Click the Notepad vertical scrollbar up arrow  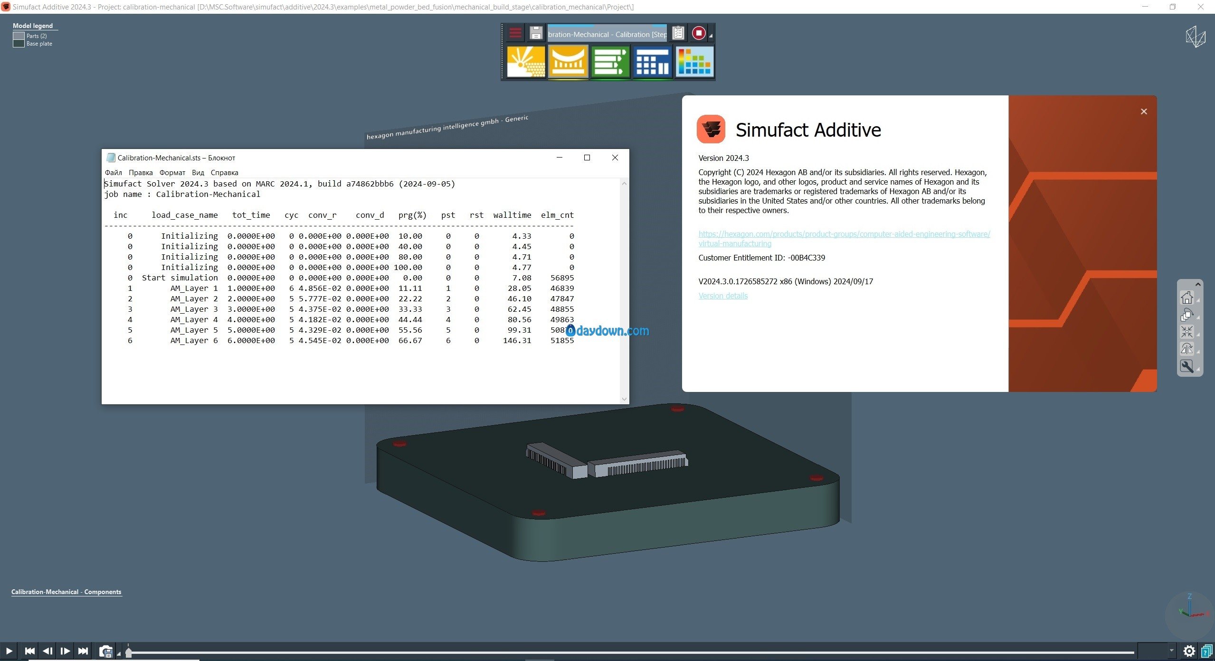tap(625, 184)
